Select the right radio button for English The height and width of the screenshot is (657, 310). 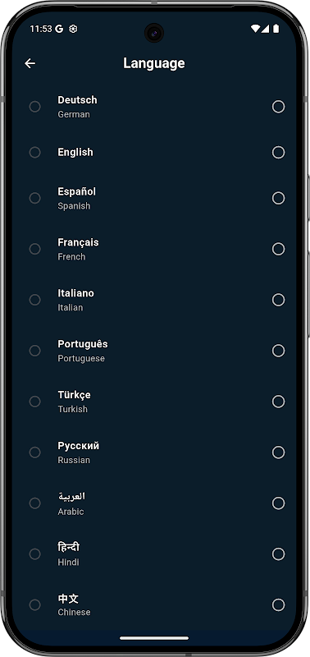pos(278,152)
